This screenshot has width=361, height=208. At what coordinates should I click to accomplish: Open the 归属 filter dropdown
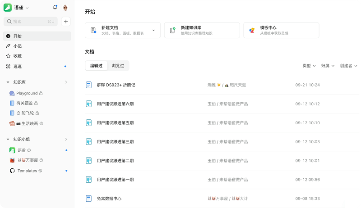pyautogui.click(x=328, y=66)
